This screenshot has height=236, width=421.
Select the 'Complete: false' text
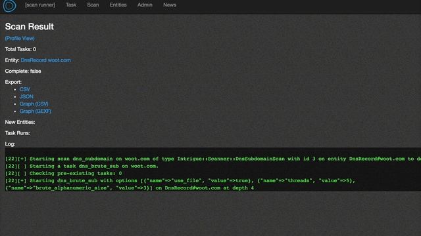coord(23,71)
